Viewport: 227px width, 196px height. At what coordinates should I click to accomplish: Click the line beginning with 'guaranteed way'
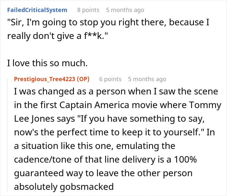[x=103, y=173]
